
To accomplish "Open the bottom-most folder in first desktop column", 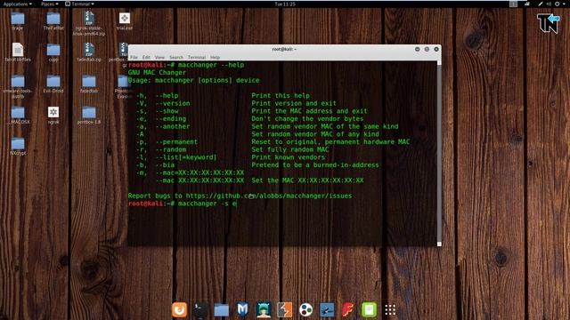I will coord(18,147).
